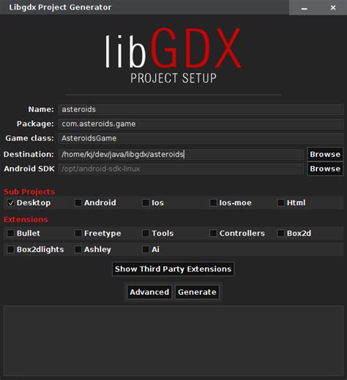Image resolution: width=347 pixels, height=380 pixels.
Task: Tick the Ios sub project checkbox
Action: 146,203
